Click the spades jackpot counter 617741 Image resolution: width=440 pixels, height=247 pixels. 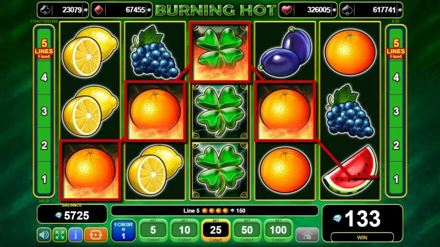pyautogui.click(x=371, y=10)
